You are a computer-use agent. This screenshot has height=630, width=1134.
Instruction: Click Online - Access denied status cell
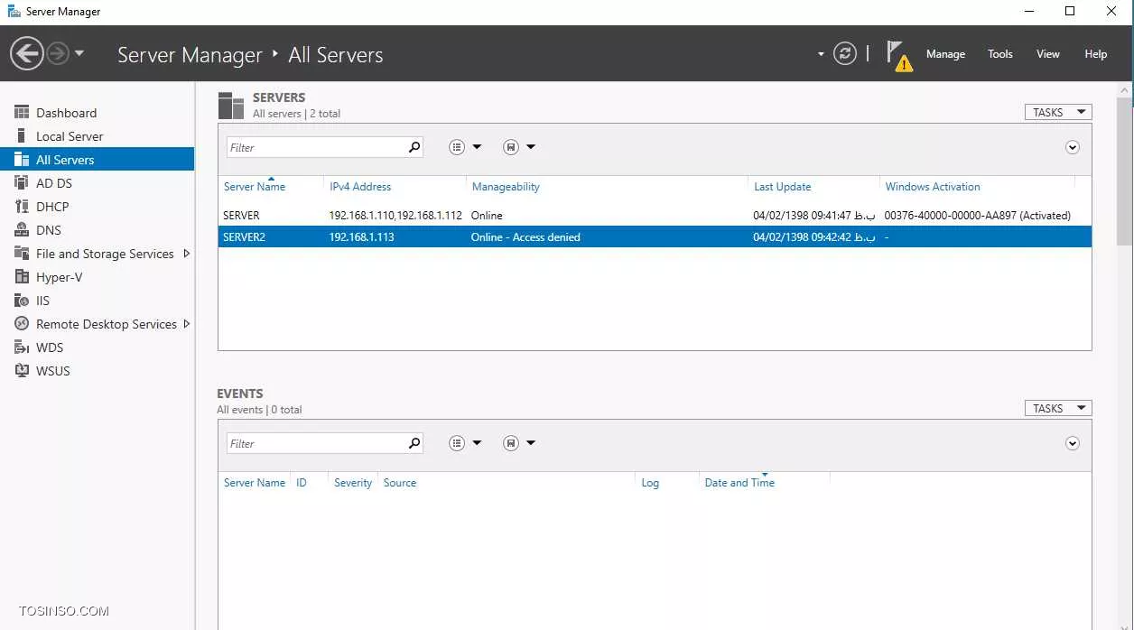(x=525, y=237)
